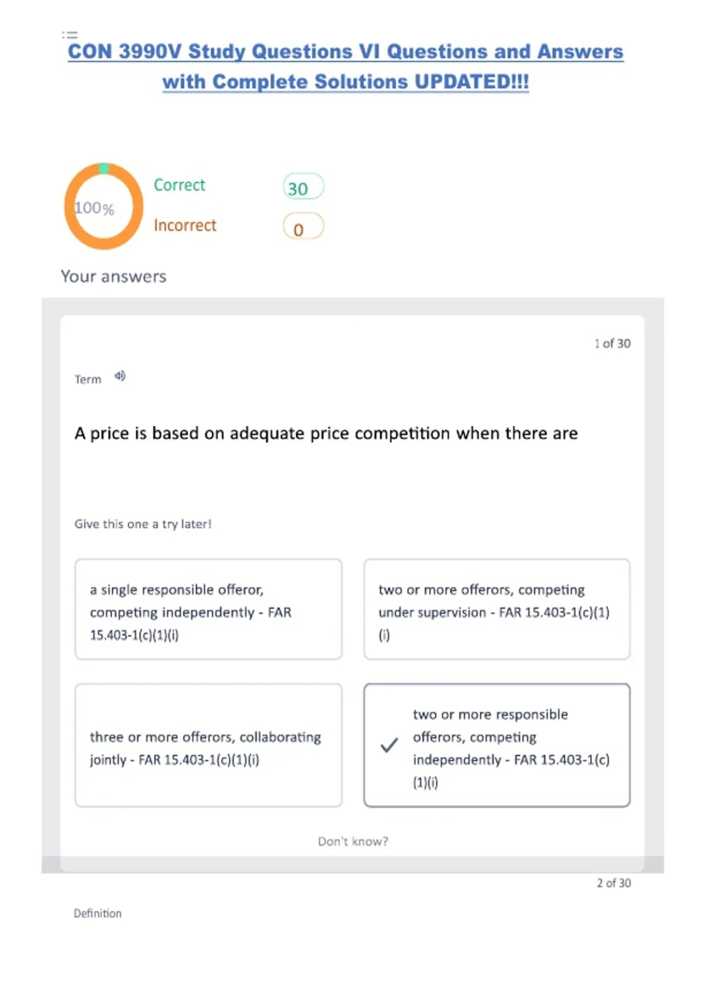704x998 pixels.
Task: Choose the 'three or more offerors, collaborating jointly' answer
Action: pos(208,746)
